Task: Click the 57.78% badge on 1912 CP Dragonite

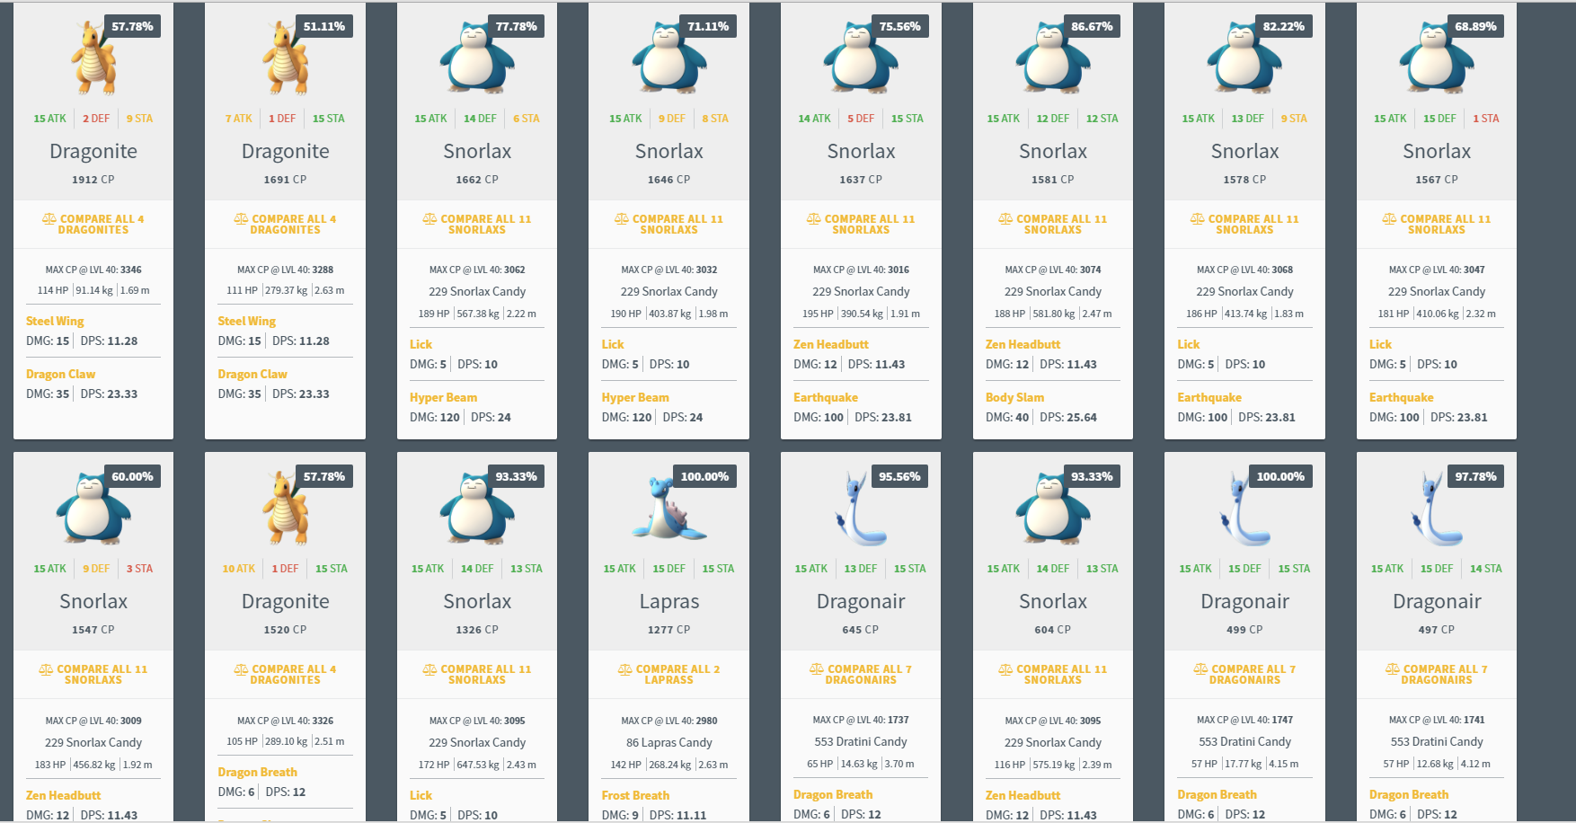Action: 133,27
